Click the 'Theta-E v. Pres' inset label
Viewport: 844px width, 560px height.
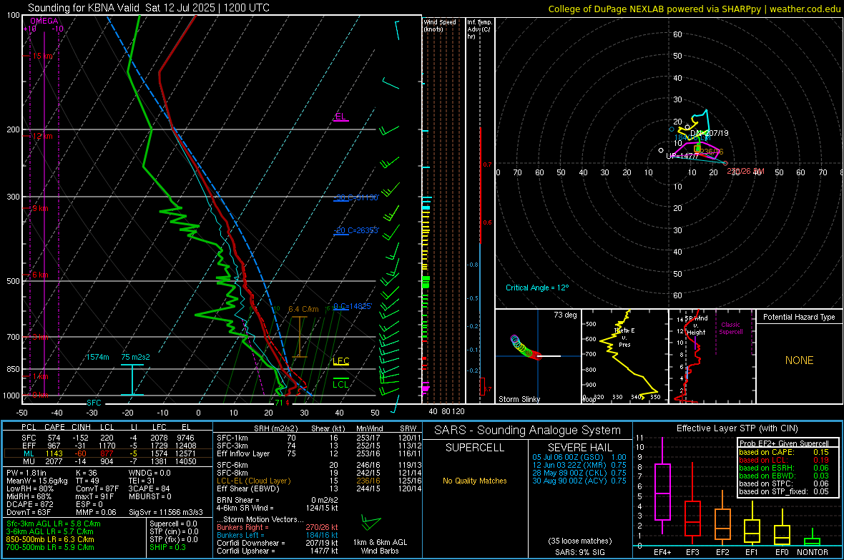pyautogui.click(x=624, y=338)
